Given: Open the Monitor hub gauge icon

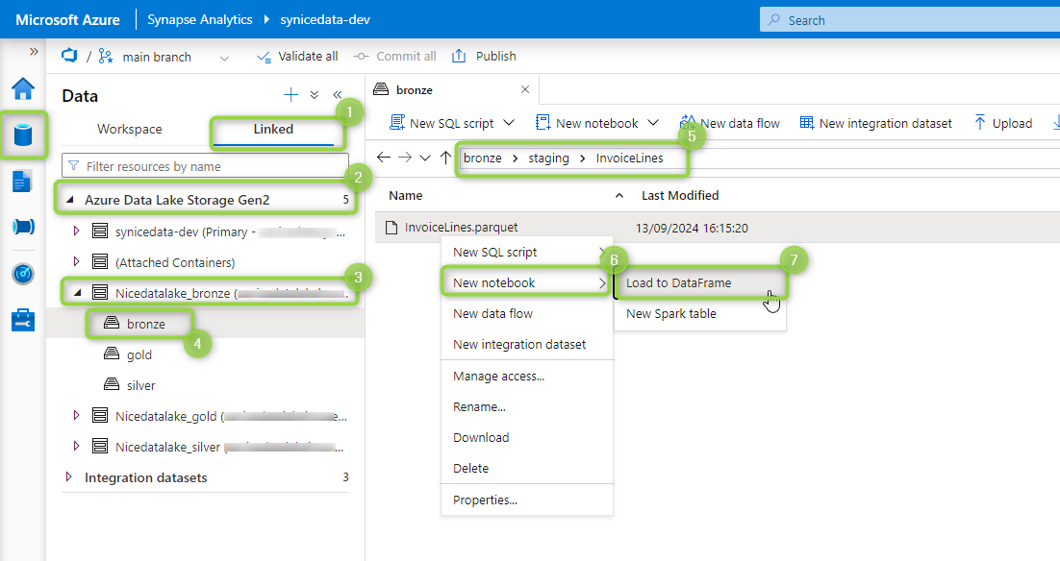Looking at the screenshot, I should point(23,274).
